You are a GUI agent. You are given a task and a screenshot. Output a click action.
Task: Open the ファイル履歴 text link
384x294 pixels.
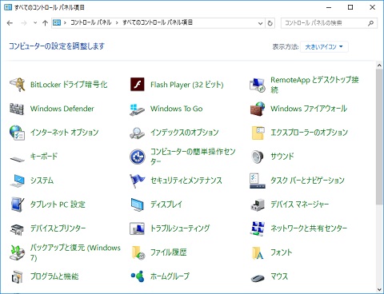[169, 252]
